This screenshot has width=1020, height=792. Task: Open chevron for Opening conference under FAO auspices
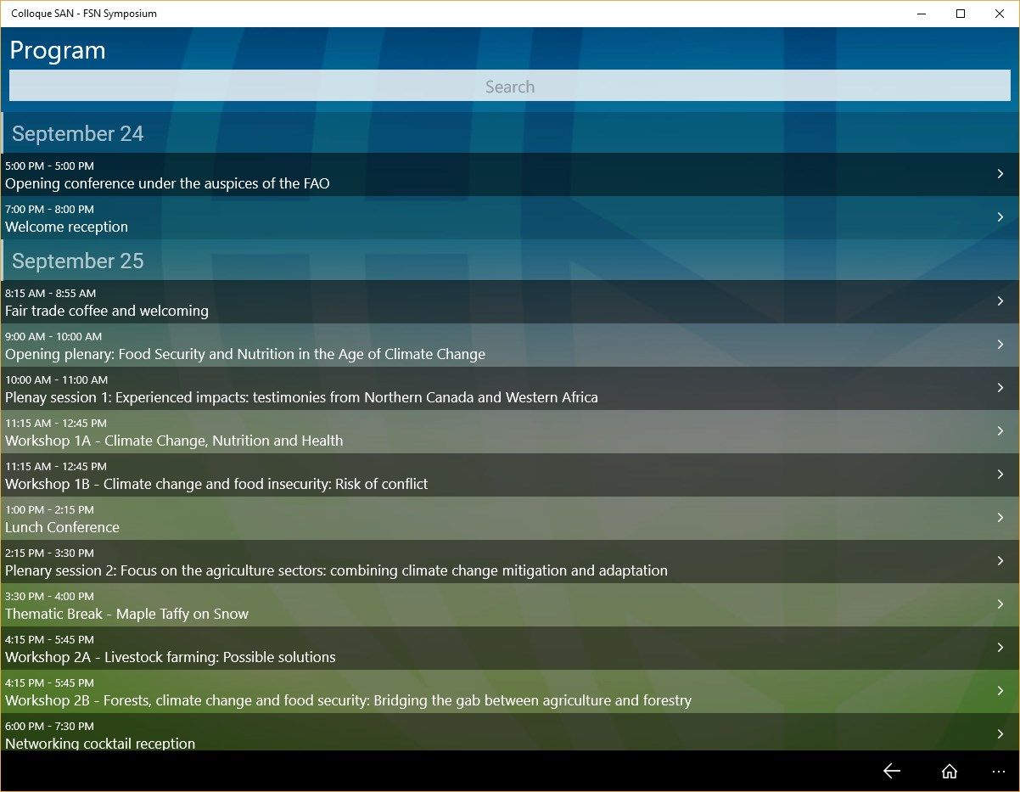[x=1000, y=174]
